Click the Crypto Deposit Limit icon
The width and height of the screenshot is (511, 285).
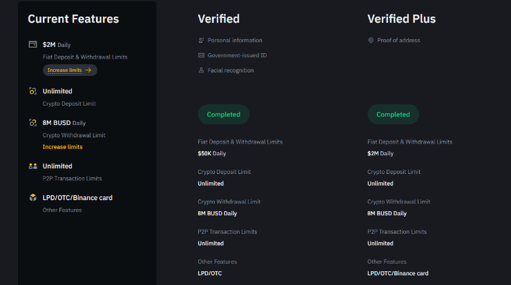pyautogui.click(x=33, y=91)
